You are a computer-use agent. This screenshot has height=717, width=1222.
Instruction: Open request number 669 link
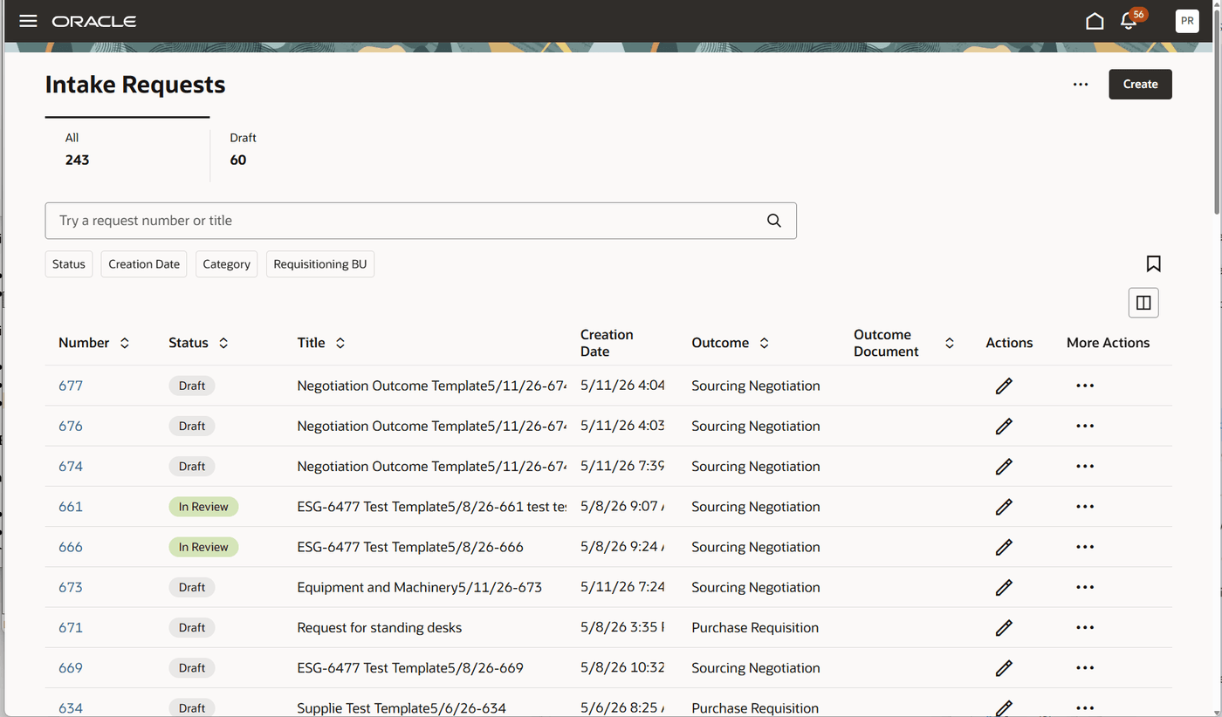coord(71,668)
